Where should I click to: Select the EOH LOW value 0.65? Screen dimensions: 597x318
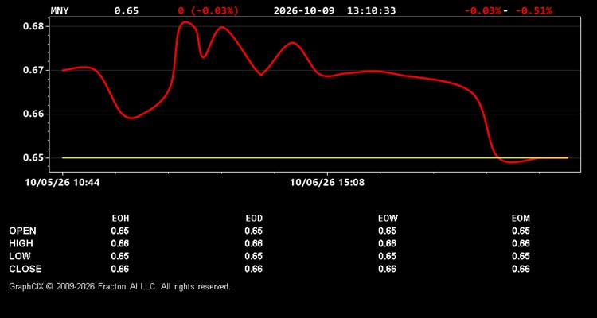(120, 256)
